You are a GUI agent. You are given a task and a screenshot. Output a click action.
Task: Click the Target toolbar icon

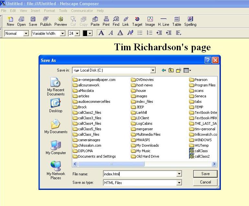pos(137,21)
